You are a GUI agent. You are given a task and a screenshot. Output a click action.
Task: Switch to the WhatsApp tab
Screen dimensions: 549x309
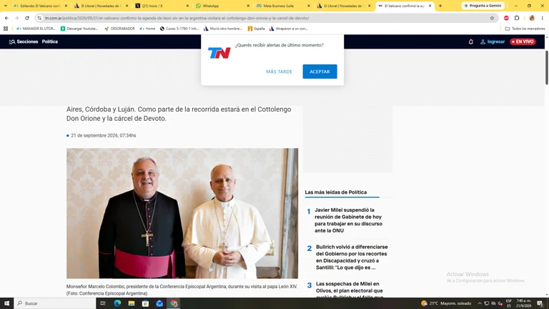[x=223, y=6]
